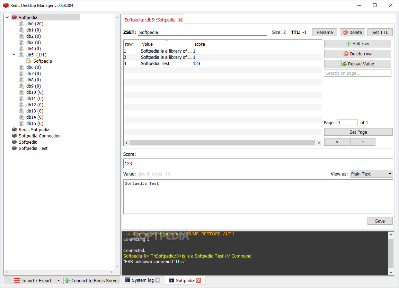Screen dimensions: 399x288
Task: Click the Score input field showing 123
Action: pyautogui.click(x=258, y=163)
